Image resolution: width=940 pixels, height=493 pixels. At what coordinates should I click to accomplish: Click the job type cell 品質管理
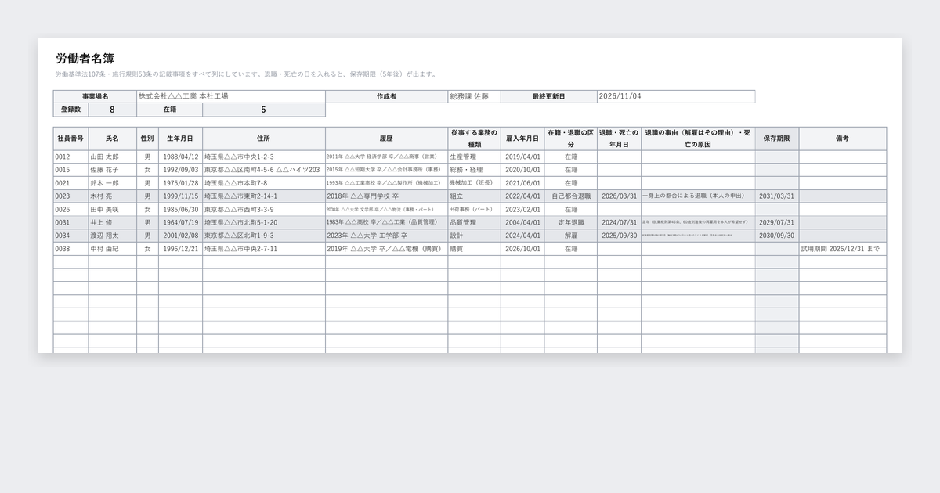click(474, 222)
